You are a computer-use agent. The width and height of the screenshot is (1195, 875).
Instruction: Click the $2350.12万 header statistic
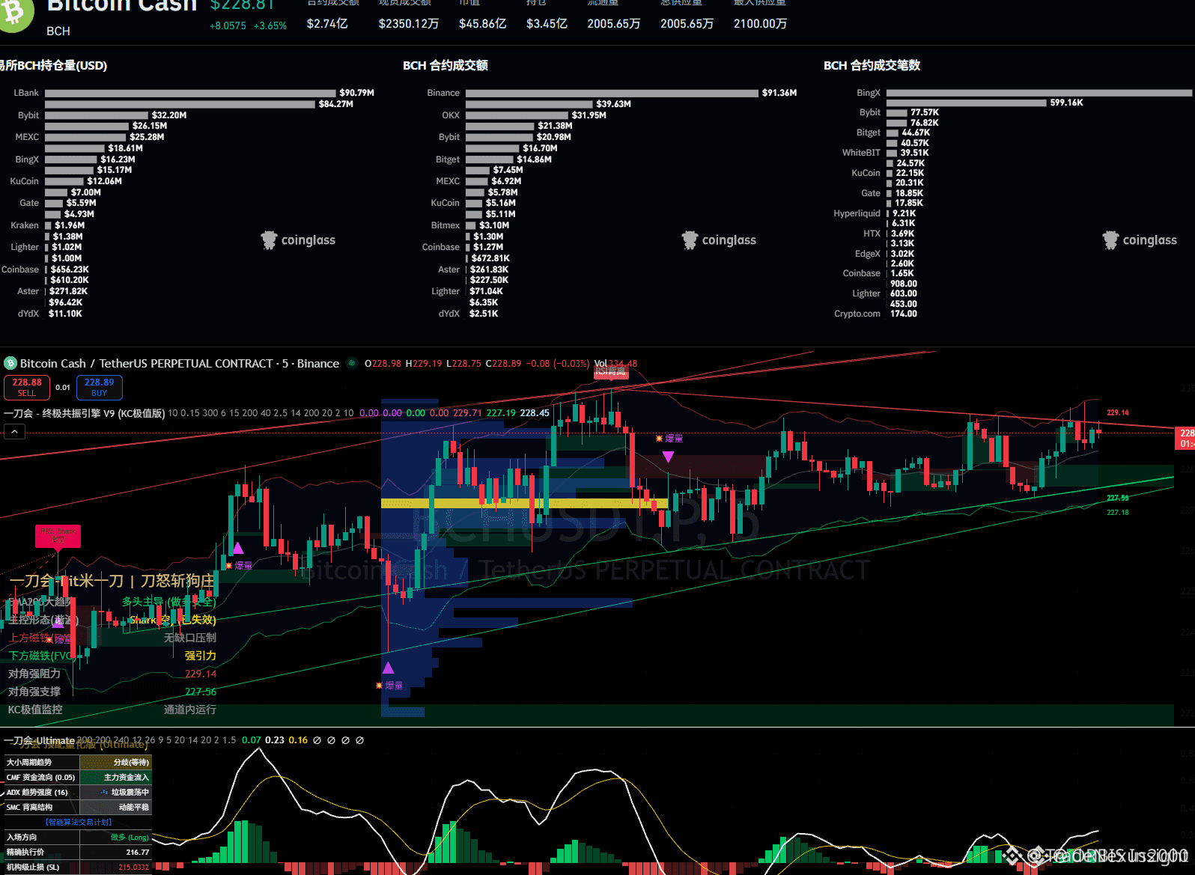tap(409, 24)
